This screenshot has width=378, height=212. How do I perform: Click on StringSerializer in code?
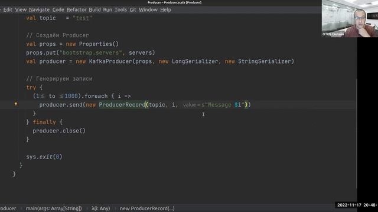[265, 61]
